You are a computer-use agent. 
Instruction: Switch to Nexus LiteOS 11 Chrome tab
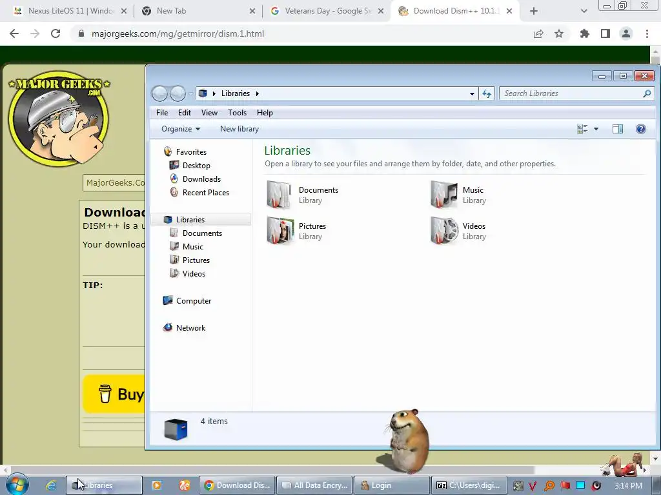pyautogui.click(x=70, y=11)
